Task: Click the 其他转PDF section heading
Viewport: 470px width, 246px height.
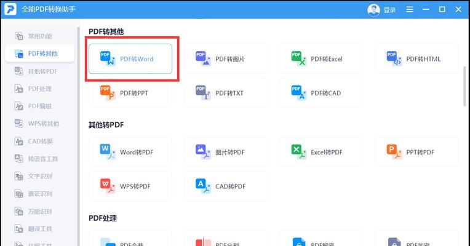Action: click(x=106, y=125)
